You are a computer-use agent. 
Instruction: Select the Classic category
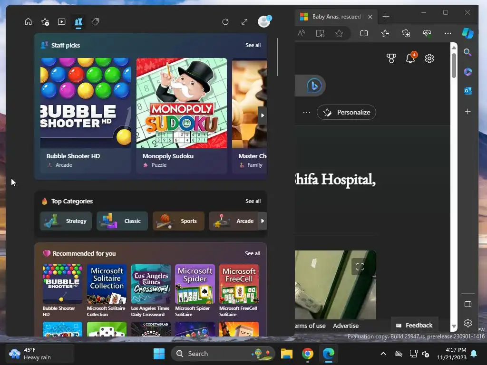[122, 221]
